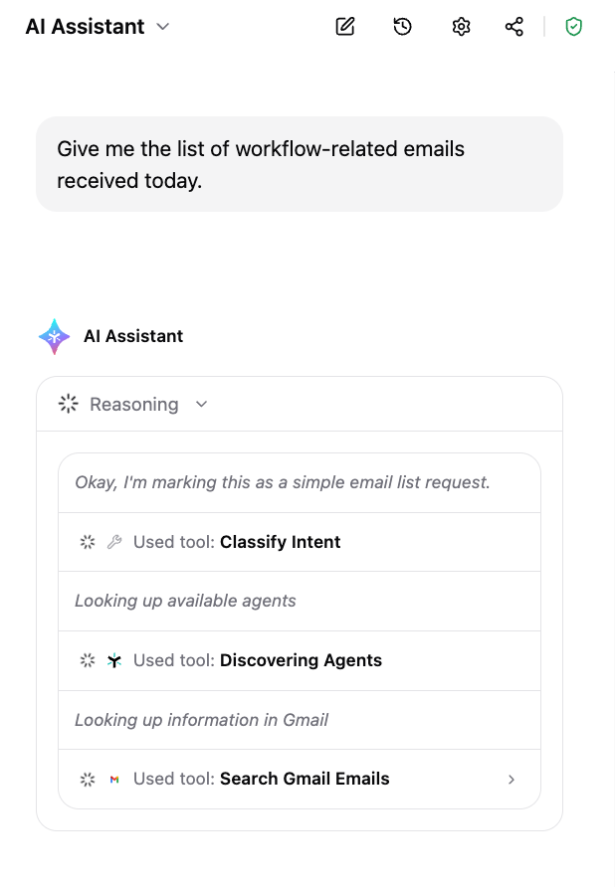Screen dimensions: 615x887
Task: Open the AI Assistant title dropdown
Action: (x=162, y=27)
